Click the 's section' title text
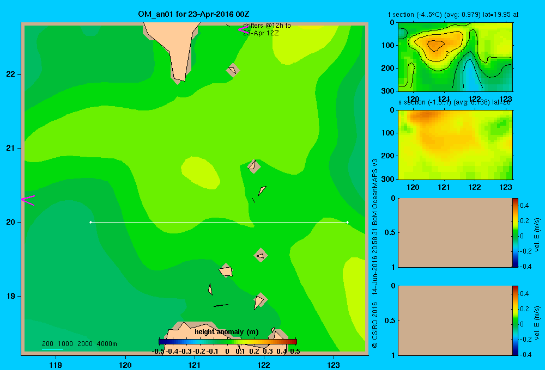The height and width of the screenshot is (370, 545). coord(455,102)
